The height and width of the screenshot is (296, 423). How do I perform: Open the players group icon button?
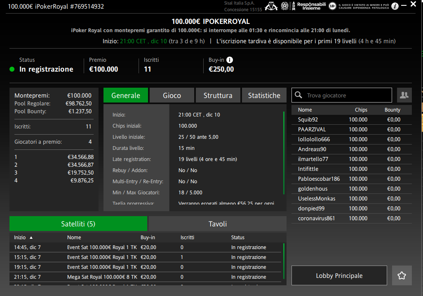click(404, 95)
